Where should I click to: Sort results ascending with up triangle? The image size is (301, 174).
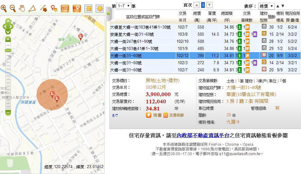click(x=278, y=6)
